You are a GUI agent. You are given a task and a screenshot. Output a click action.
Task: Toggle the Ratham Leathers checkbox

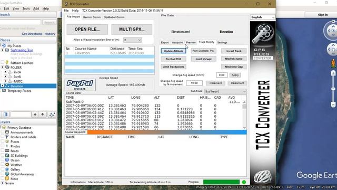[3, 63]
